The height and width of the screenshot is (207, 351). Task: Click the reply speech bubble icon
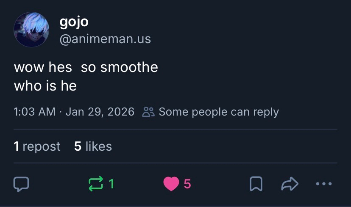pyautogui.click(x=21, y=184)
